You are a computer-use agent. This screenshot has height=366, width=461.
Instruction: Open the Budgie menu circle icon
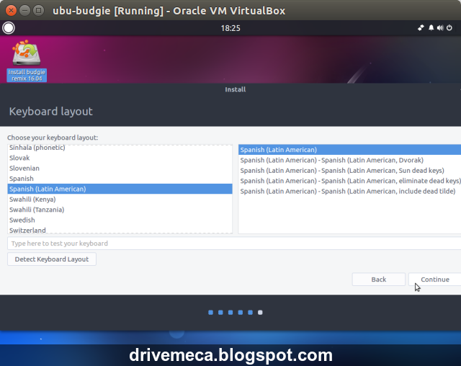(x=8, y=28)
